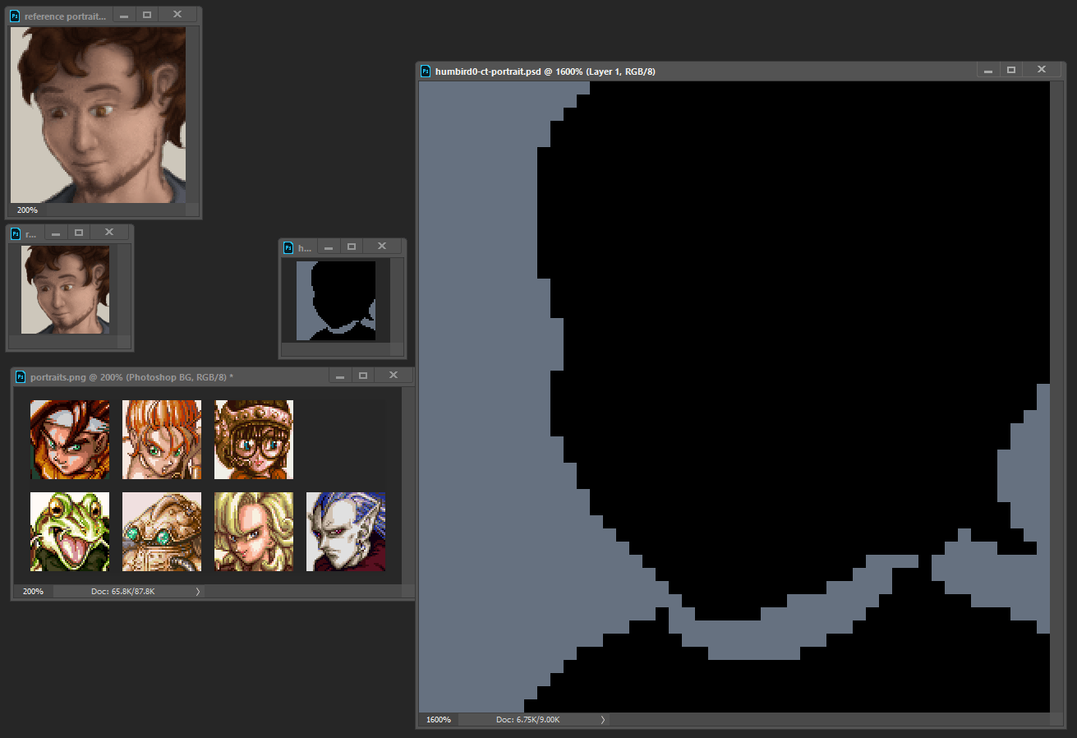Click the Photoshop icon on humbird0-ct-portrait.psd title bar
This screenshot has width=1077, height=738.
[x=426, y=71]
